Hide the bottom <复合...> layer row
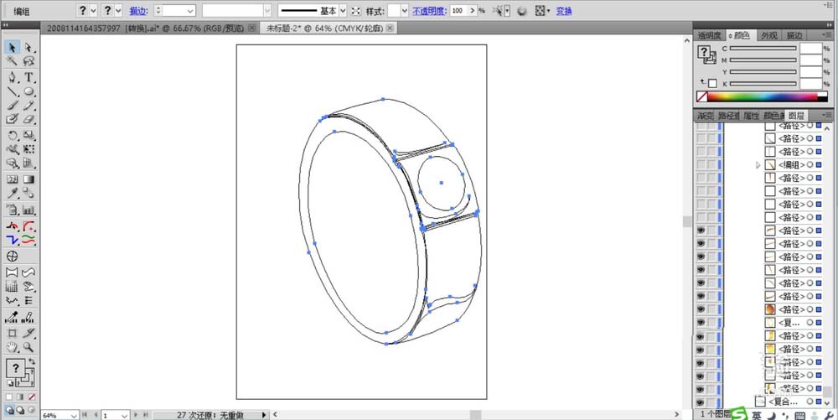838x420 pixels. (700, 402)
